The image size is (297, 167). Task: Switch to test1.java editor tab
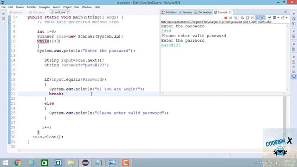pyautogui.click(x=37, y=12)
